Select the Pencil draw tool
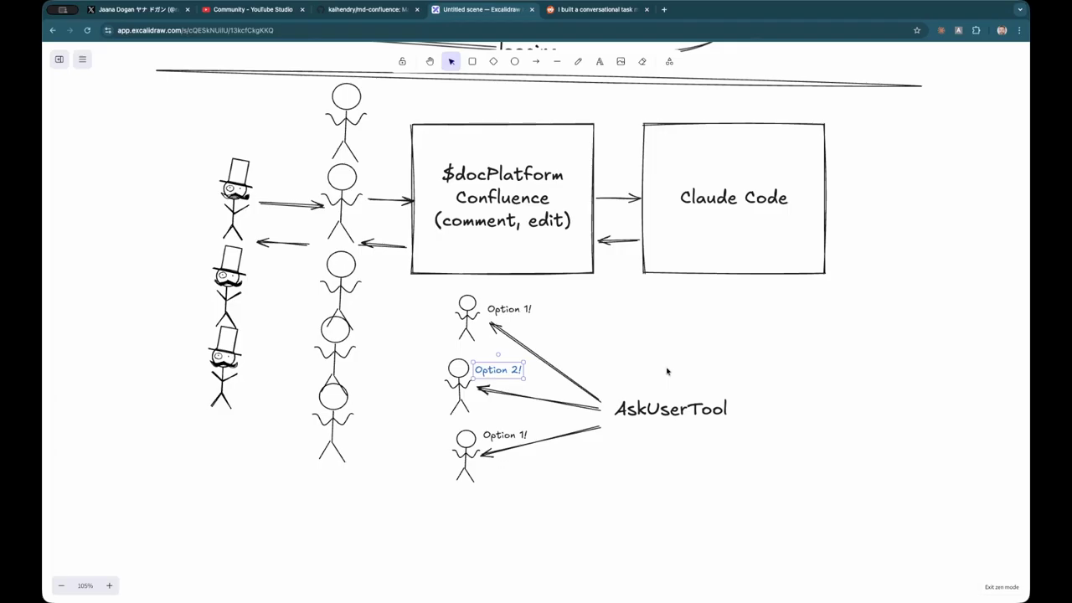The image size is (1072, 603). tap(578, 61)
